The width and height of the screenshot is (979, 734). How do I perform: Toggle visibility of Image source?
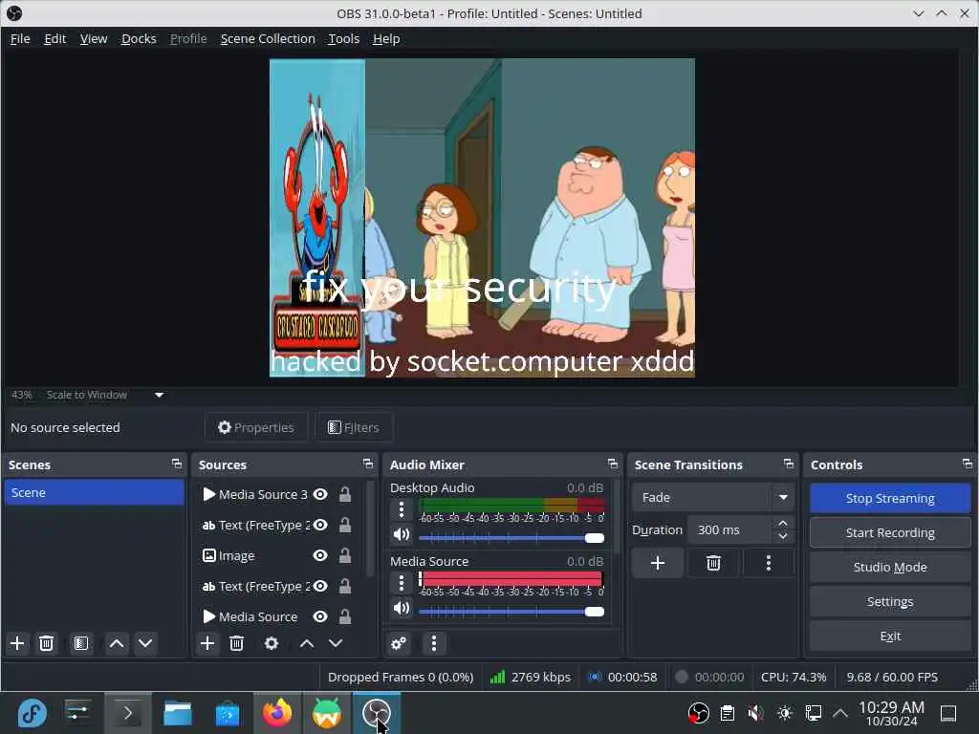320,555
